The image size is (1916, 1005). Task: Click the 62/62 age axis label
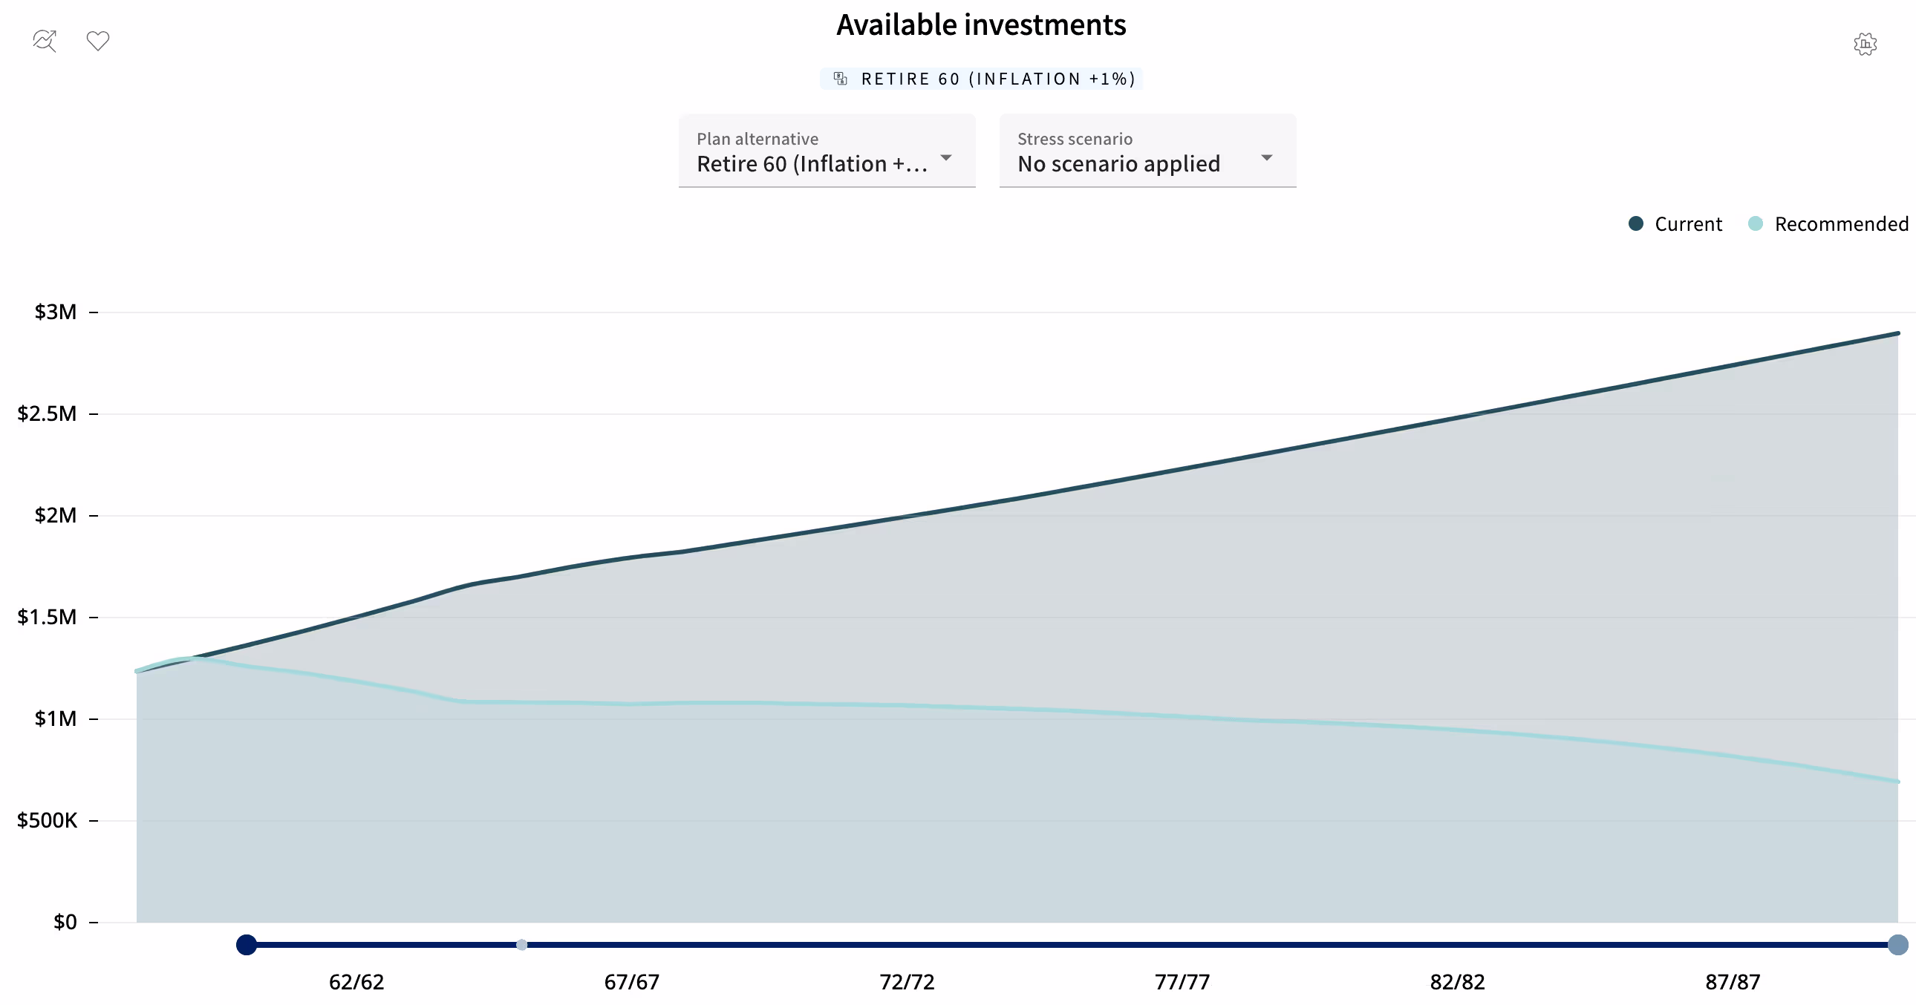pyautogui.click(x=356, y=982)
